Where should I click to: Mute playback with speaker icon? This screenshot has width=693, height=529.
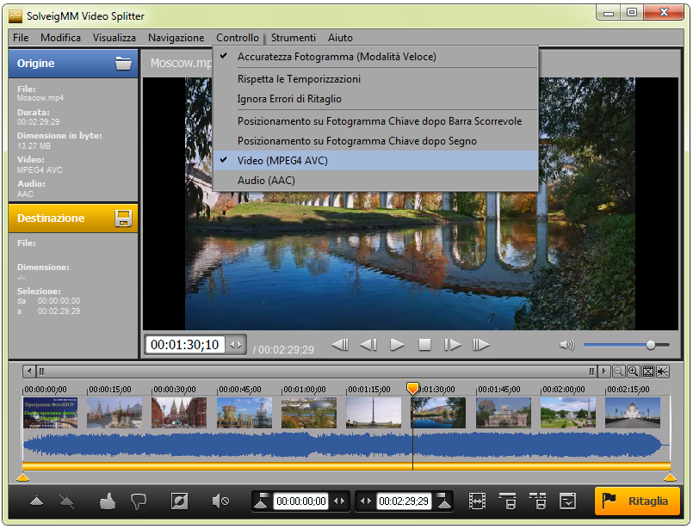pos(567,344)
